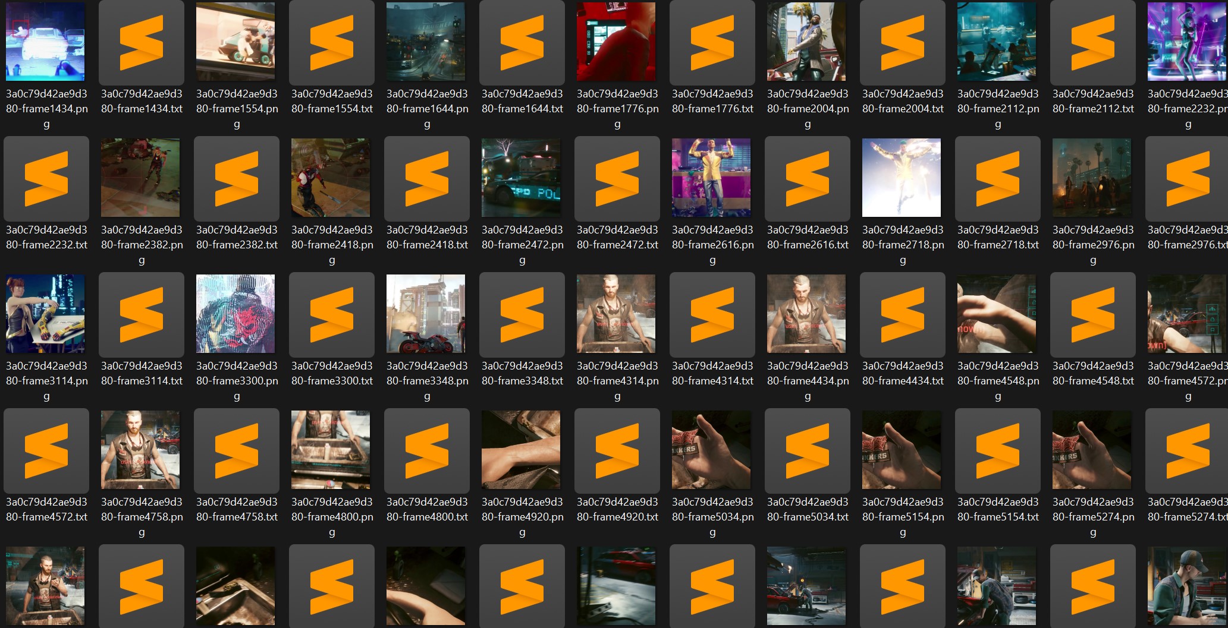1228x628 pixels.
Task: Open the frame2382.png thumbnail image
Action: [140, 178]
